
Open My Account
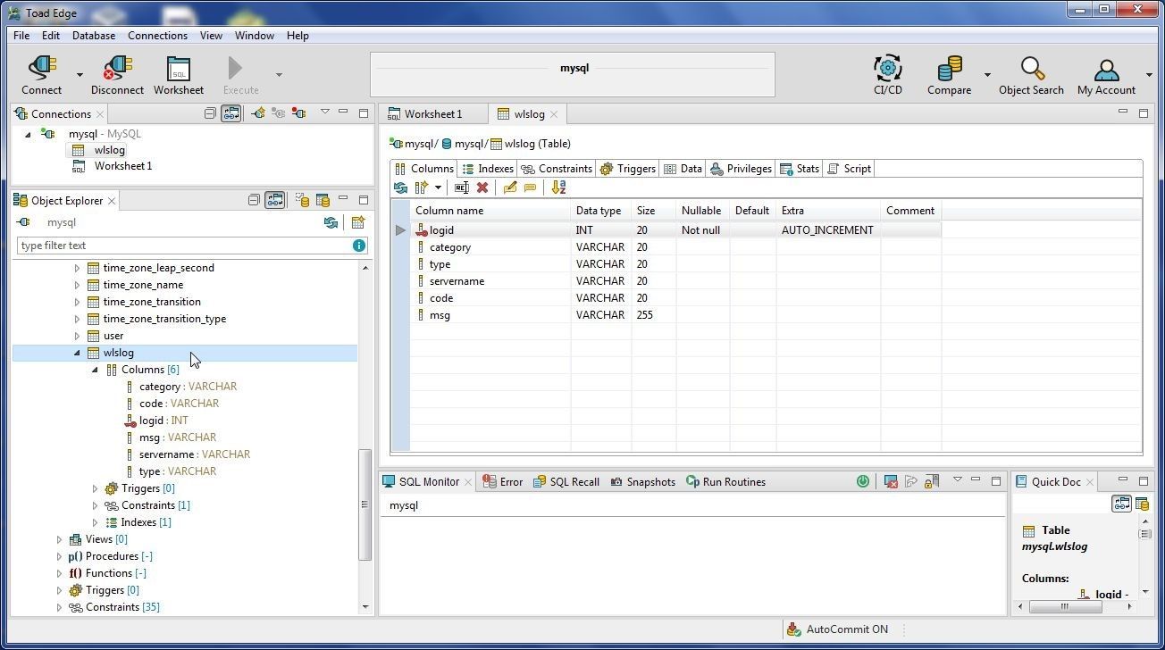coord(1106,75)
